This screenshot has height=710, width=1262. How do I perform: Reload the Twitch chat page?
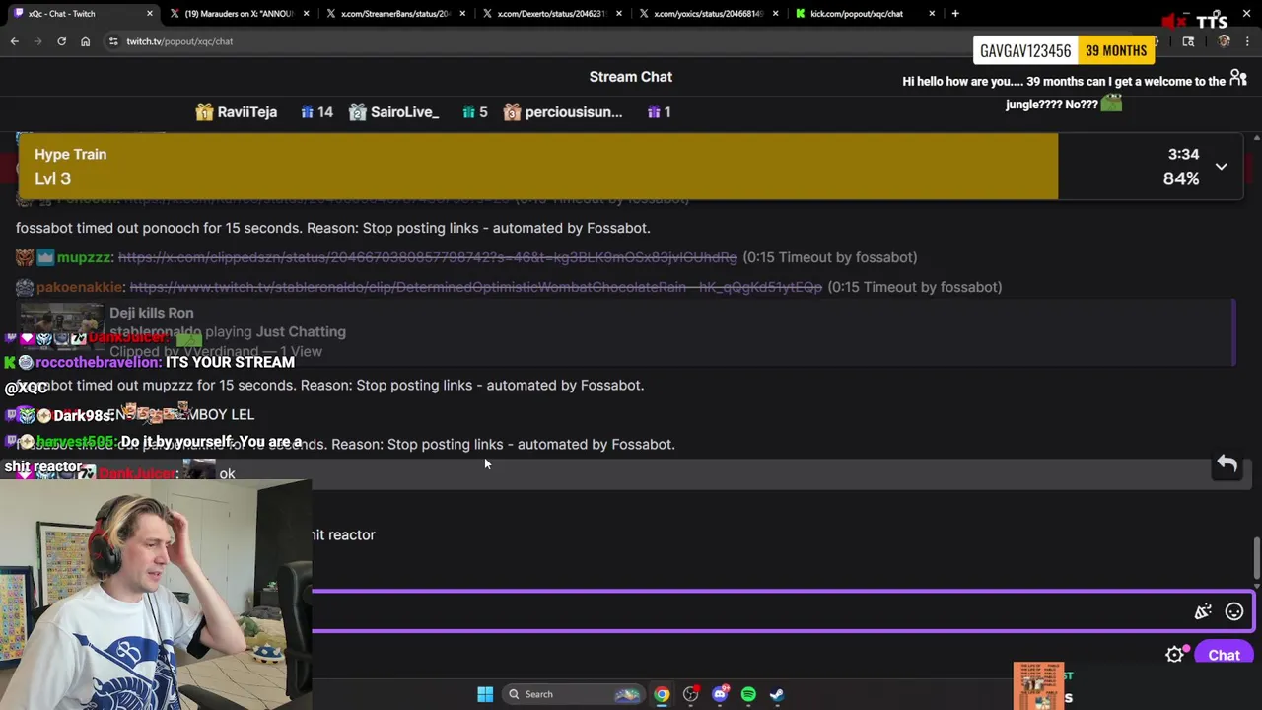click(61, 41)
